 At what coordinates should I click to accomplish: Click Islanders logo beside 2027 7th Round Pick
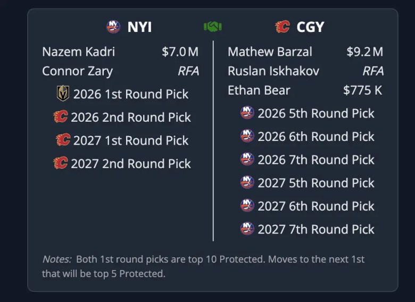[x=247, y=229]
